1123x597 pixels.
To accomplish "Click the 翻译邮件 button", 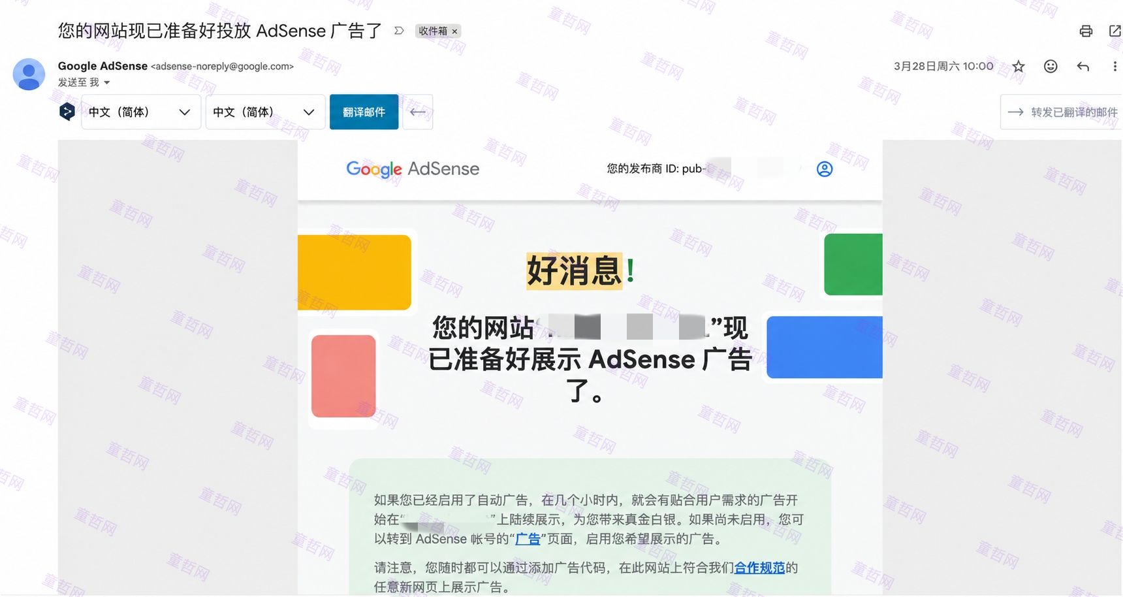I will coord(364,112).
